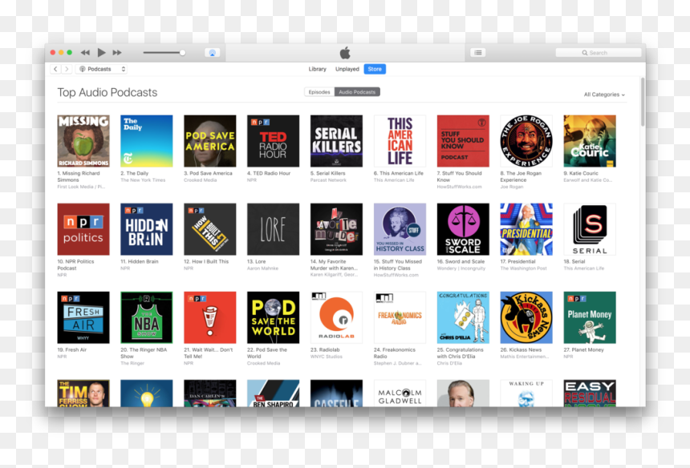
Task: Click 'Crooked Media' under Pod Save America
Action: point(200,180)
